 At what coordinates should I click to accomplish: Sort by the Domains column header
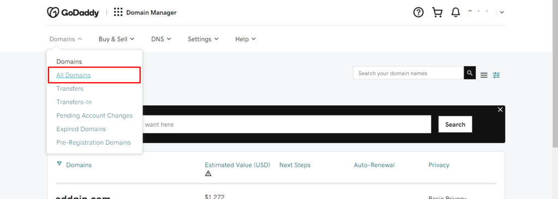[x=79, y=165]
